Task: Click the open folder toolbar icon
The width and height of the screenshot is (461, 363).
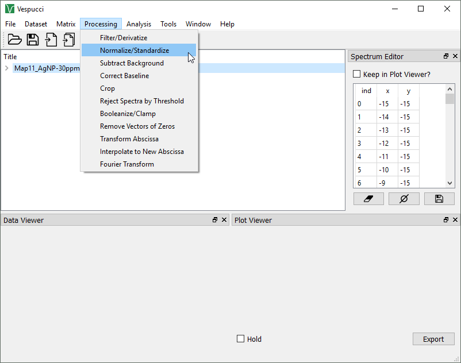Action: pos(14,40)
